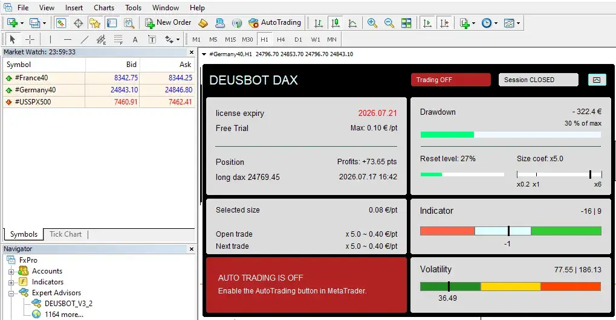Click the Zoom Out magnifier icon
Screen dimensions: 616x320
(x=389, y=23)
